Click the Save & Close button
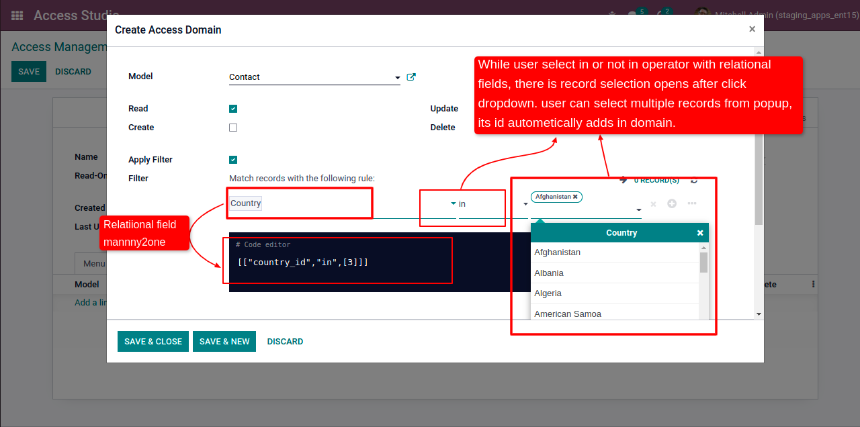Viewport: 860px width, 427px height. [x=153, y=342]
